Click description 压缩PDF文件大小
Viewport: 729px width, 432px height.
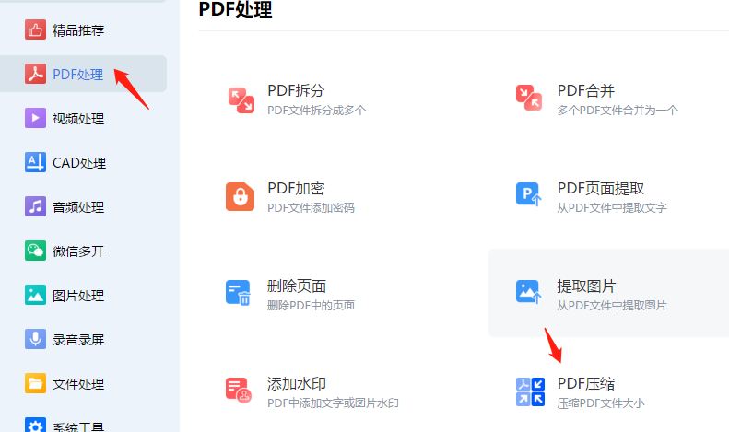click(601, 403)
